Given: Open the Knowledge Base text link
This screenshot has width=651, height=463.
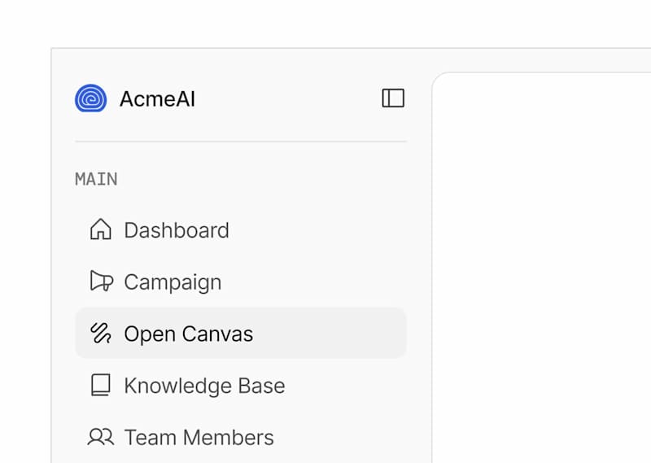Looking at the screenshot, I should [x=204, y=385].
